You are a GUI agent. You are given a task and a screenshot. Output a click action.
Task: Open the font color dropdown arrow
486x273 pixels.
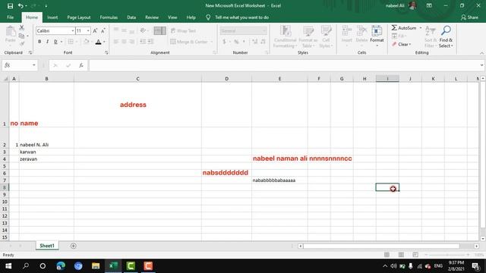pos(104,42)
